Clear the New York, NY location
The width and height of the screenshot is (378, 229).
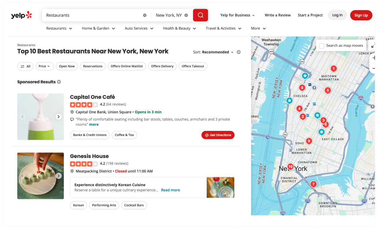click(186, 15)
